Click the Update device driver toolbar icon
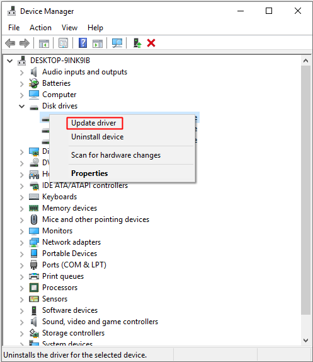 click(x=137, y=43)
